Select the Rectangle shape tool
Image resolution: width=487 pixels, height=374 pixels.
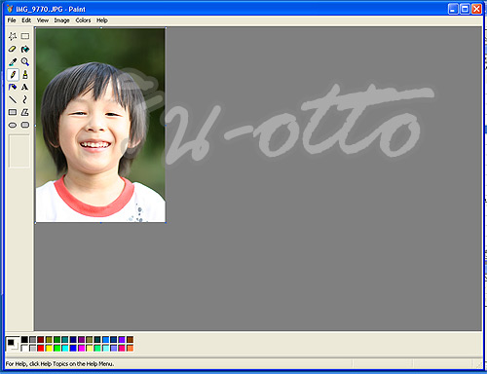pos(13,112)
